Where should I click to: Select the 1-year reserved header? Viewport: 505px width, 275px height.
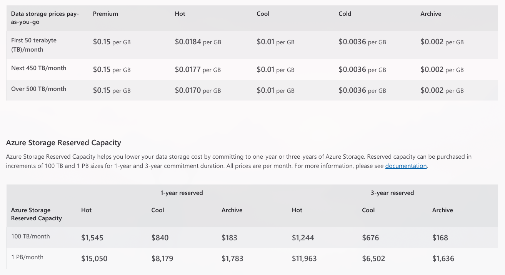tap(181, 193)
